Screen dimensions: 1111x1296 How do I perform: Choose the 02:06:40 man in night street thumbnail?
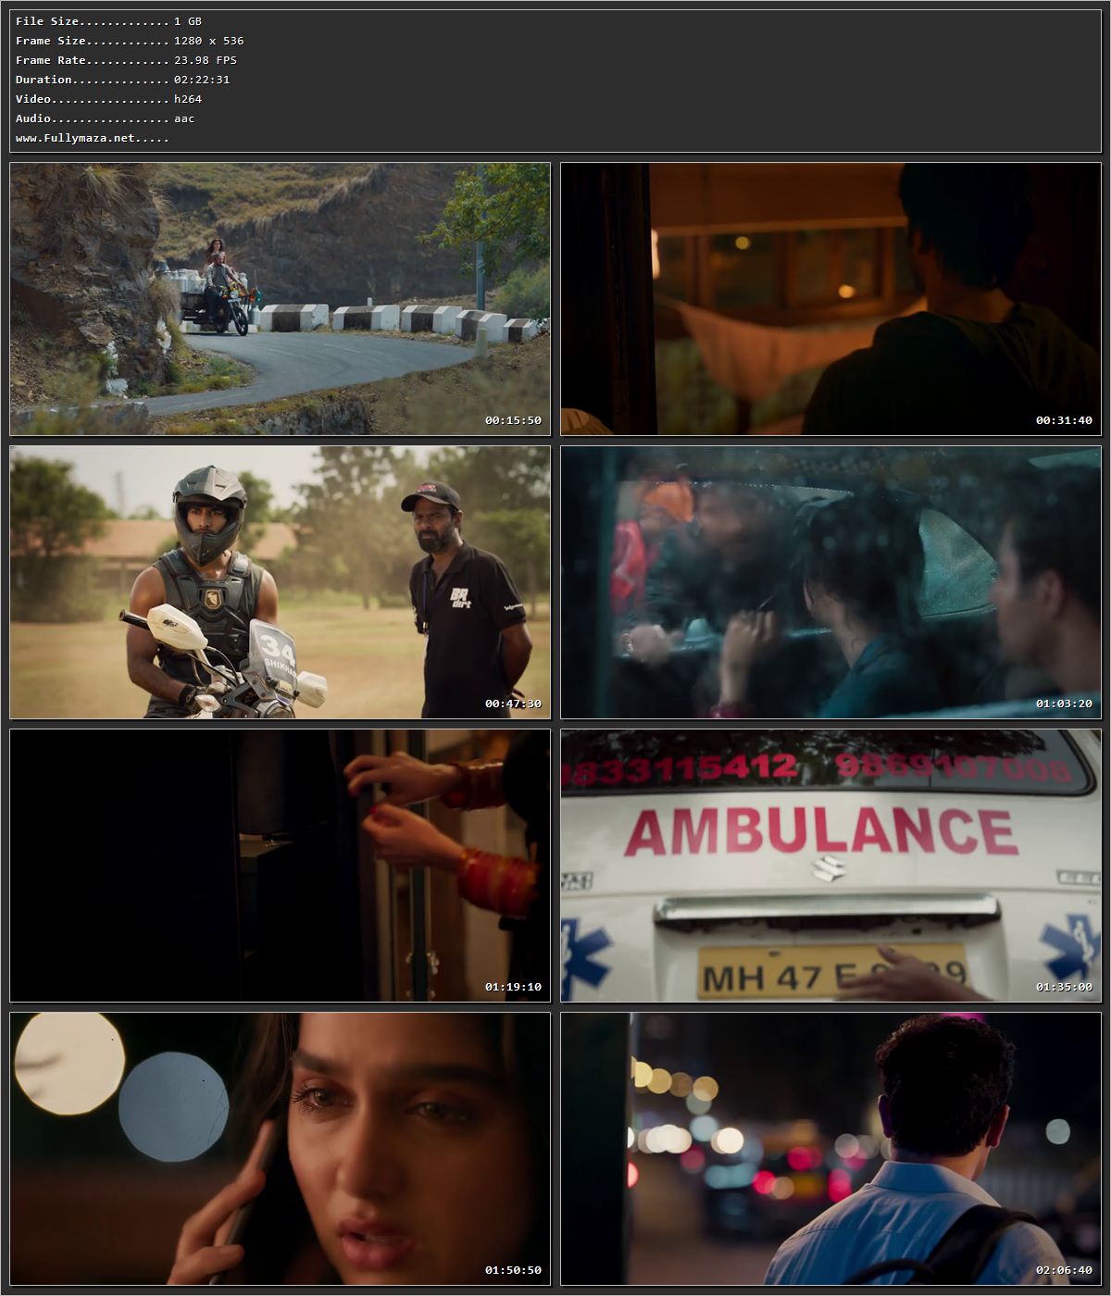pos(830,1149)
